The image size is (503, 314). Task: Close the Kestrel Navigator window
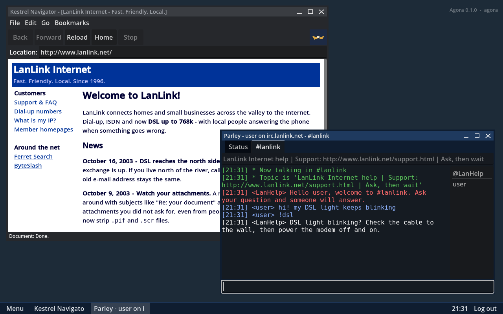click(321, 12)
